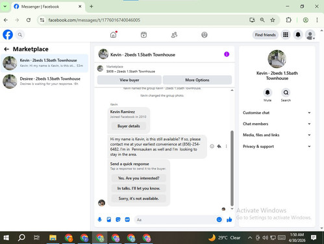Expand Customise chat section
Screen dimensions: 324x244
(x=277, y=113)
